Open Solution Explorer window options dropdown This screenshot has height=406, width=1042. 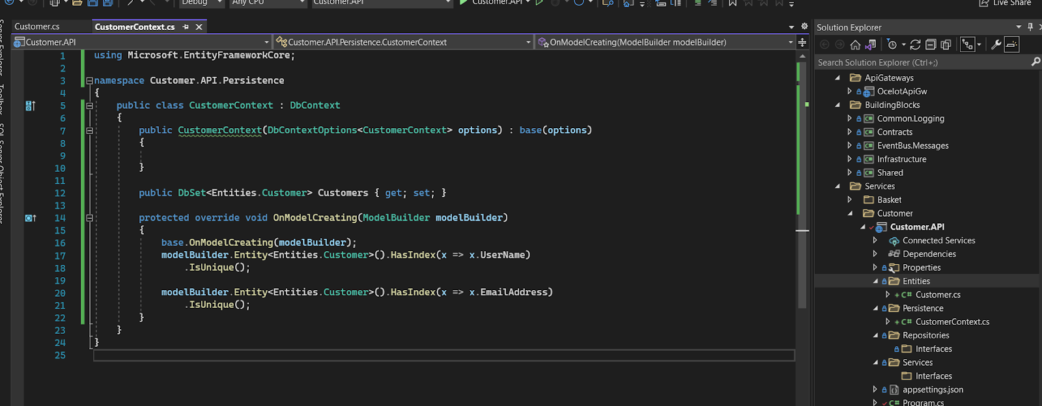(1019, 27)
